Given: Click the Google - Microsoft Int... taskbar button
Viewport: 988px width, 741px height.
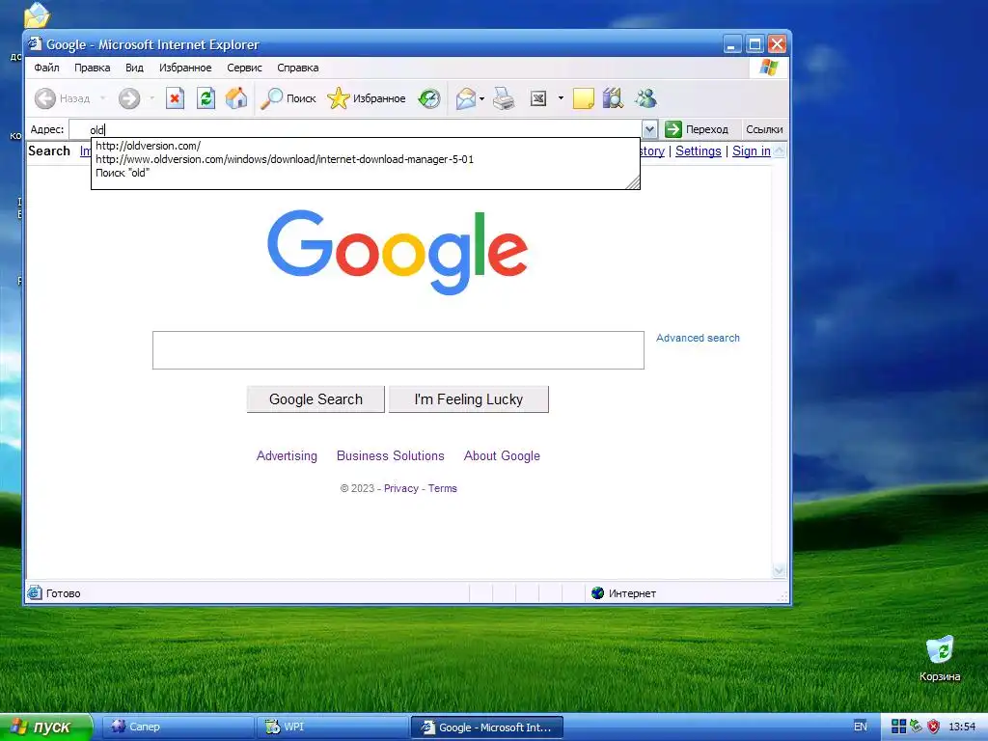Looking at the screenshot, I should click(x=487, y=727).
